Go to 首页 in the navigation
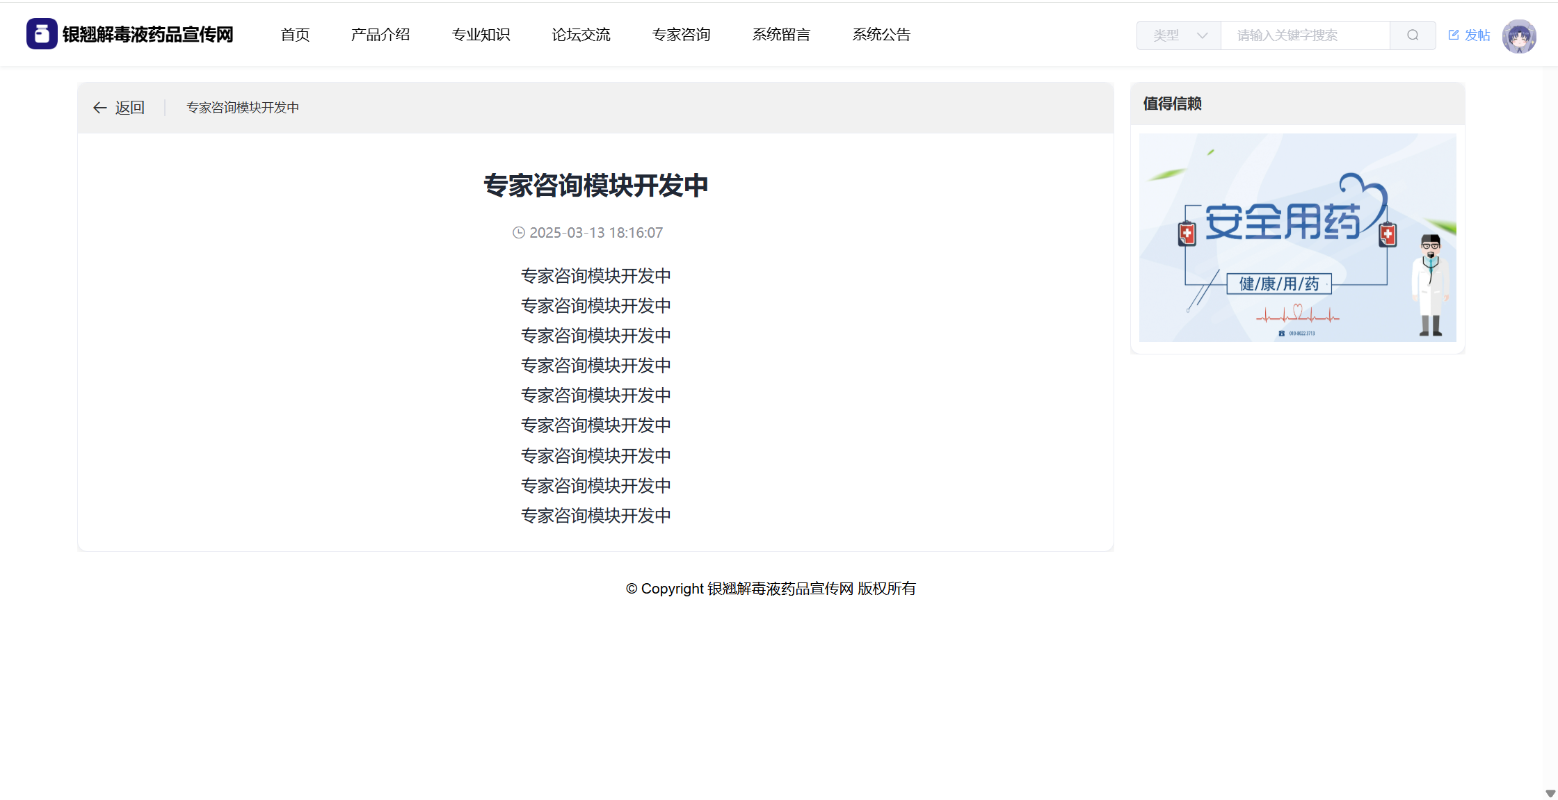This screenshot has width=1558, height=800. [295, 35]
